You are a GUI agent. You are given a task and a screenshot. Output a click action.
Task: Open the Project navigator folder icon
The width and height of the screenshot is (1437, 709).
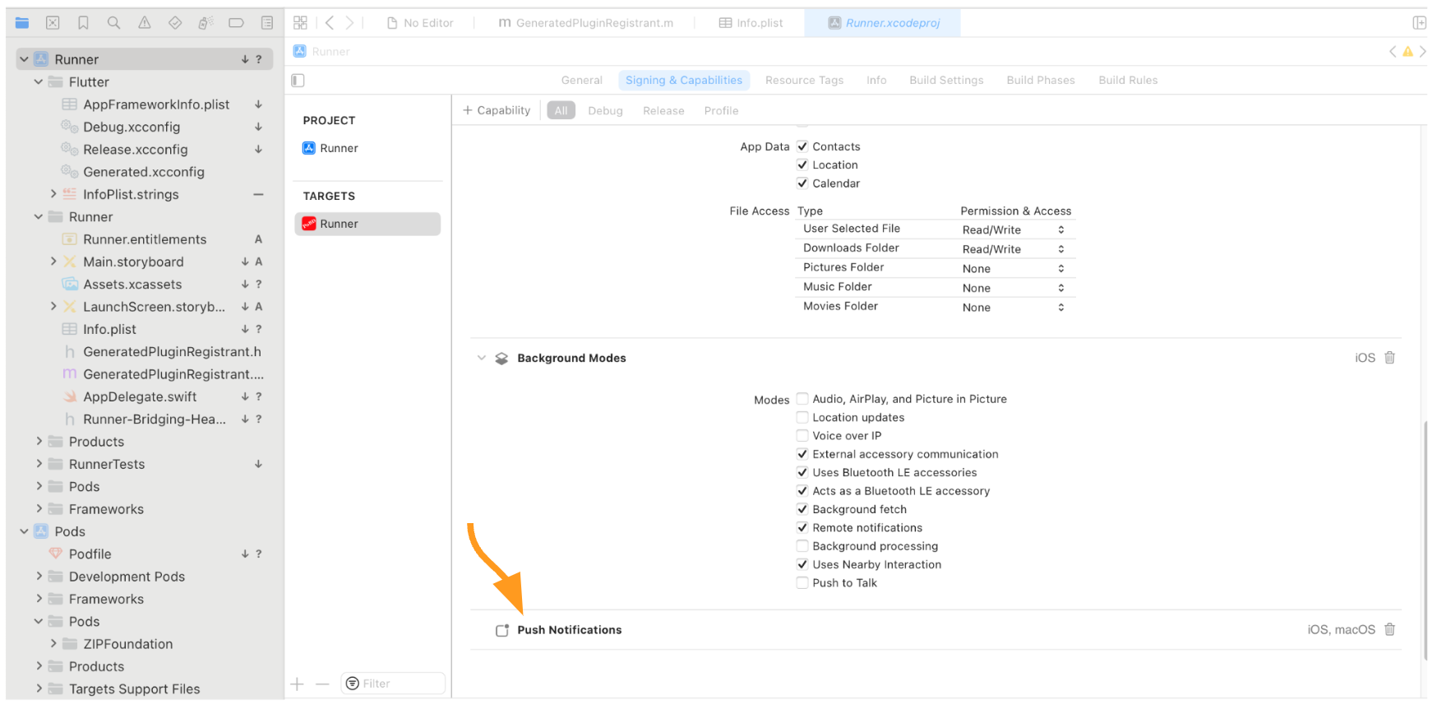click(x=22, y=23)
